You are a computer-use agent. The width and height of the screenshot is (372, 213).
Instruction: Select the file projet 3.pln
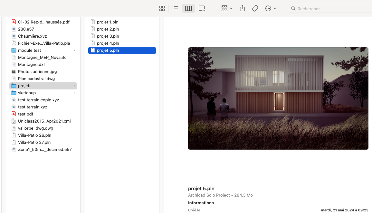[122, 36]
